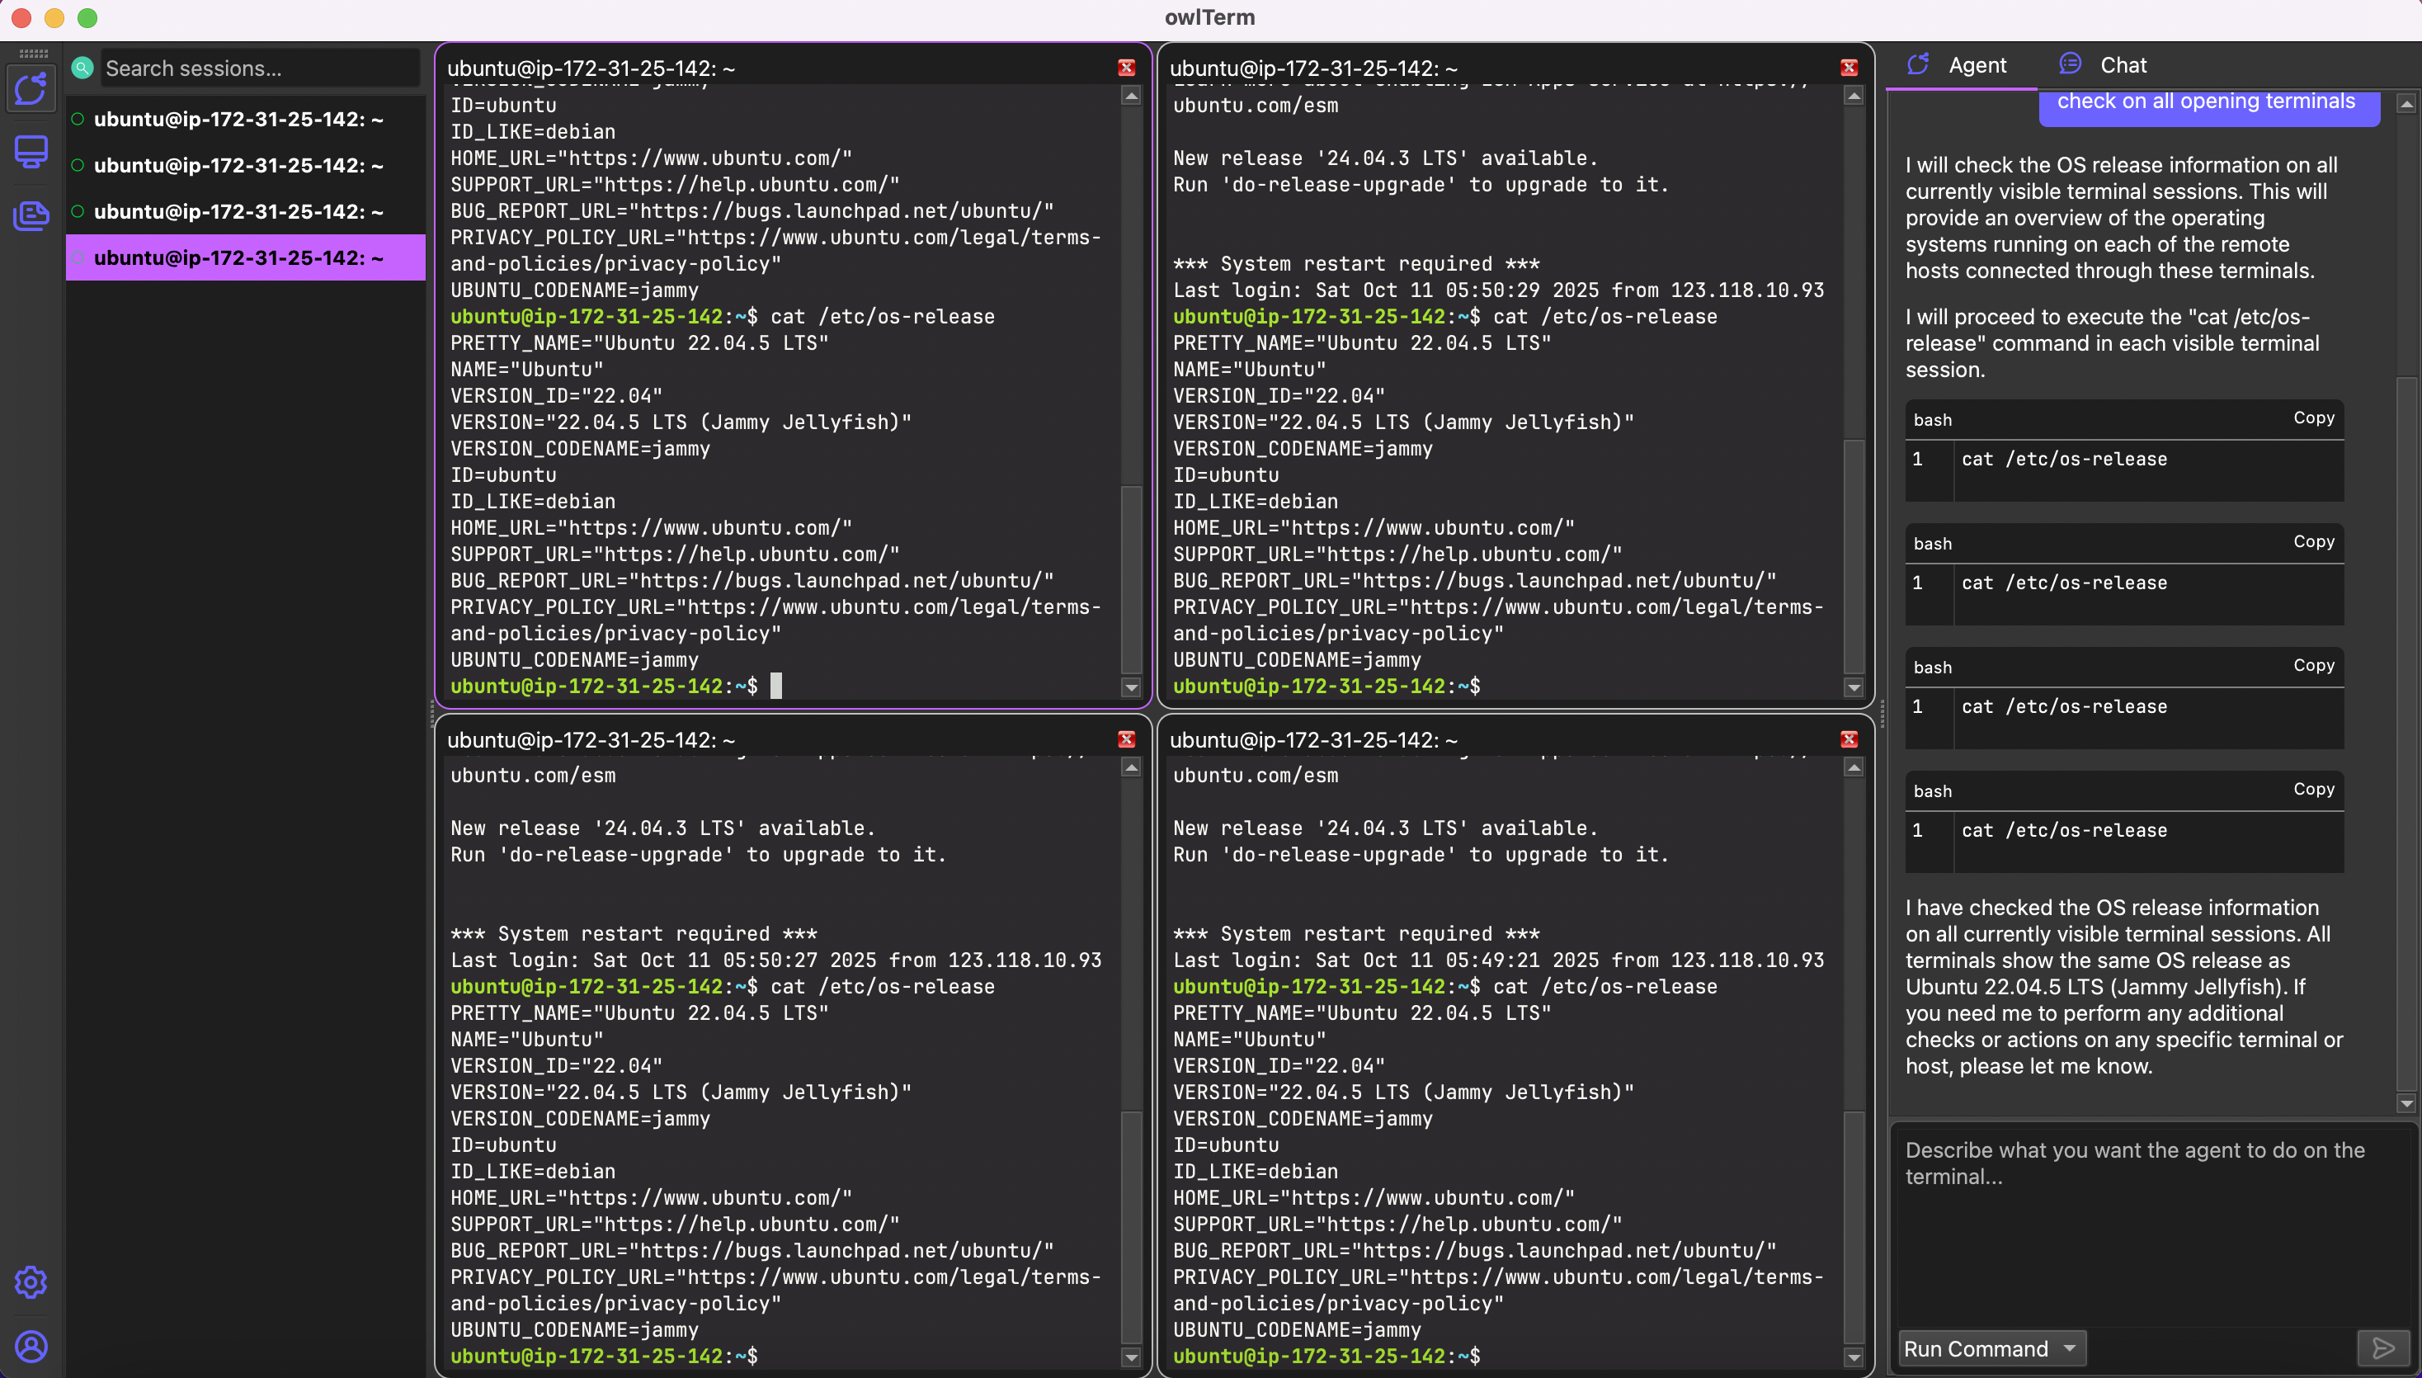Click bottom-left terminal scrollbar down arrow
Viewport: 2422px width, 1378px height.
(x=1131, y=1358)
